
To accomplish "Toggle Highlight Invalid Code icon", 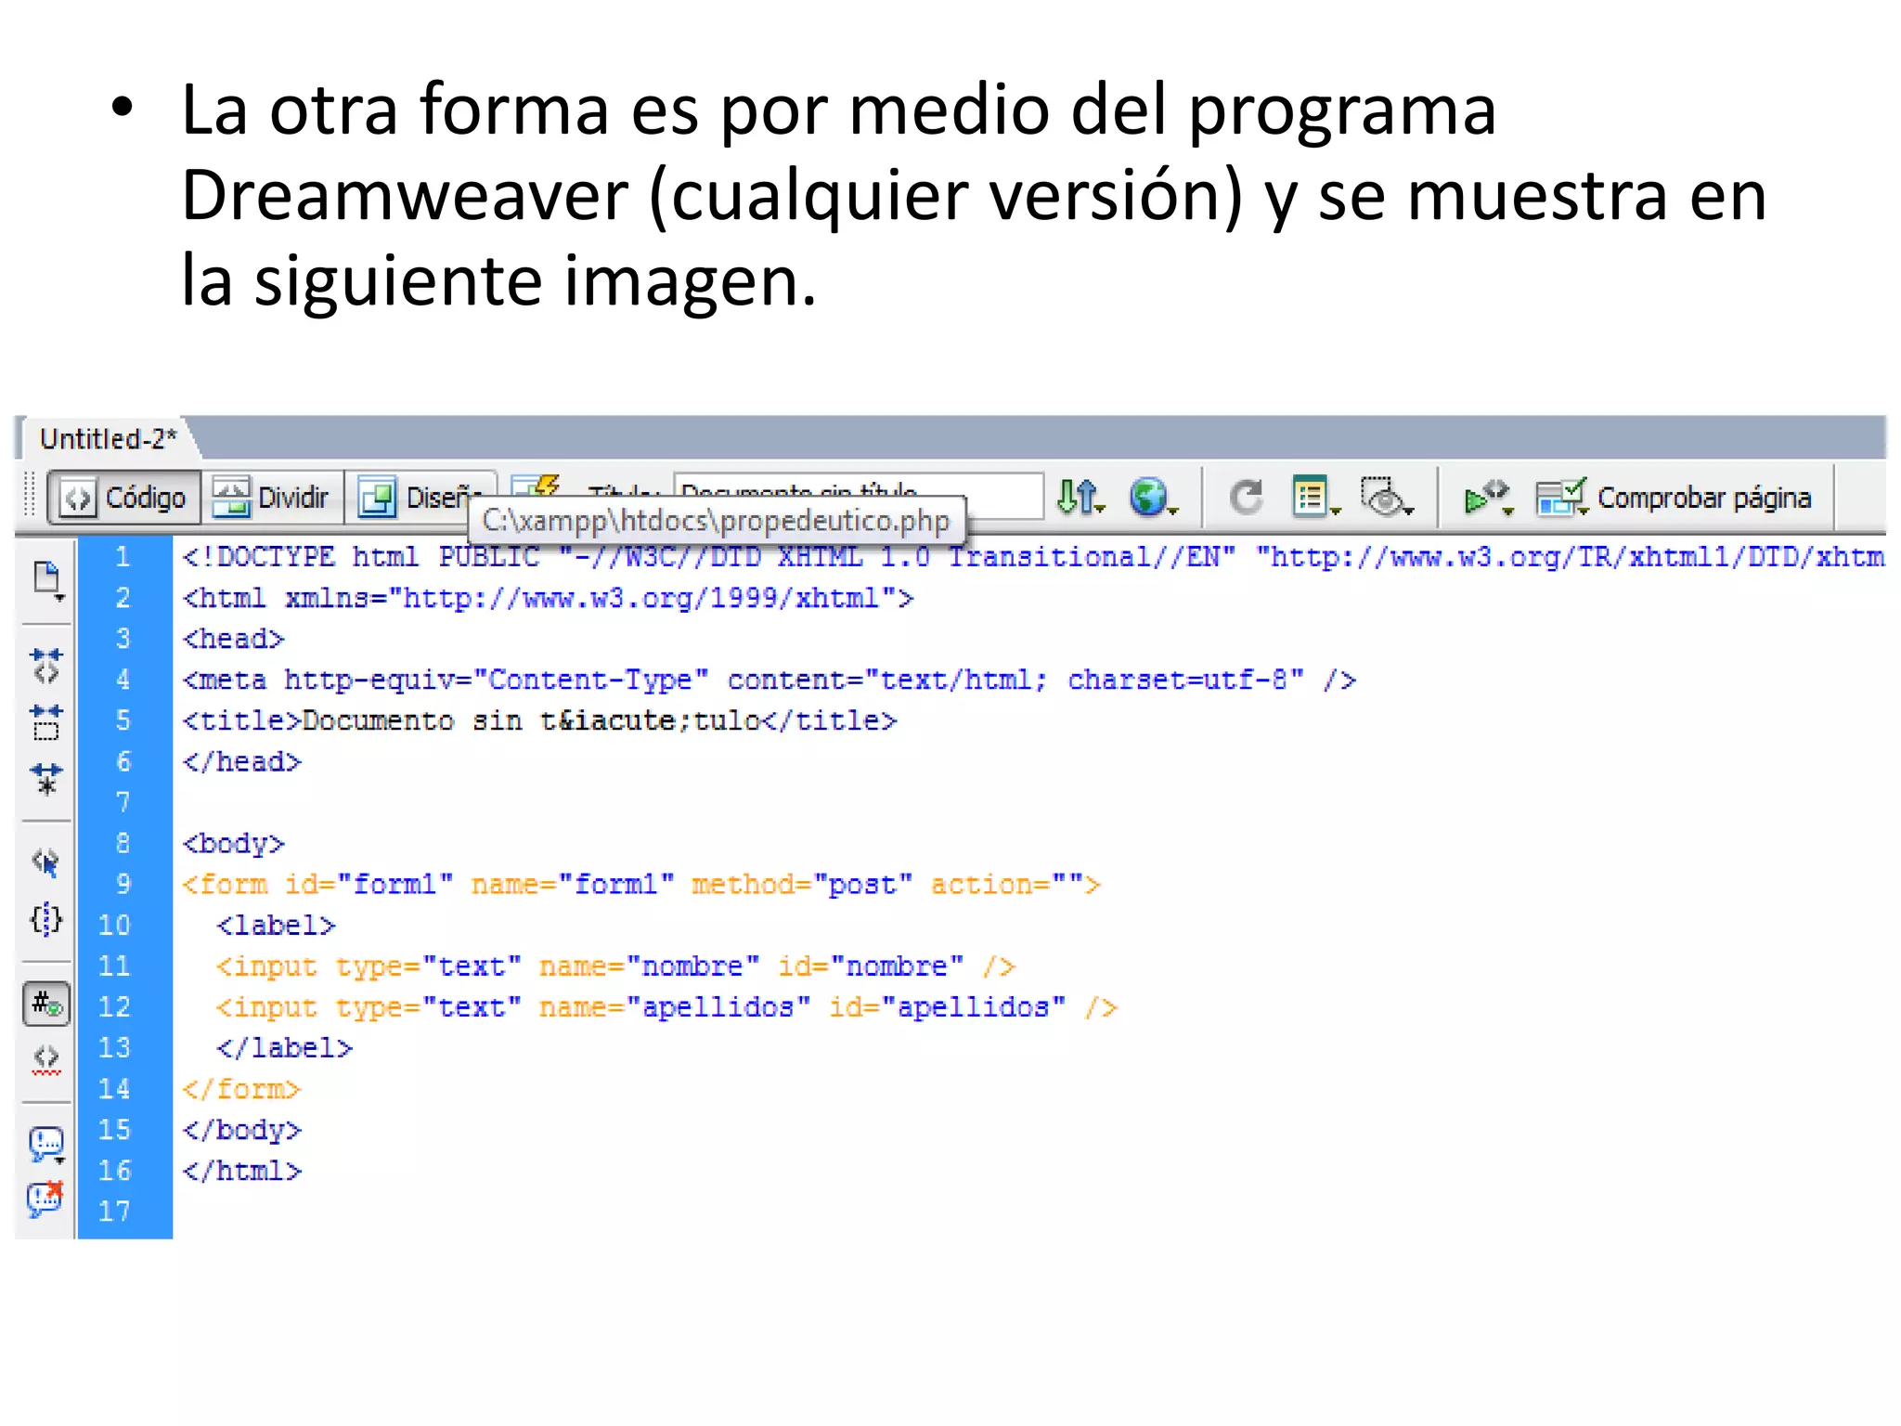I will (46, 1058).
